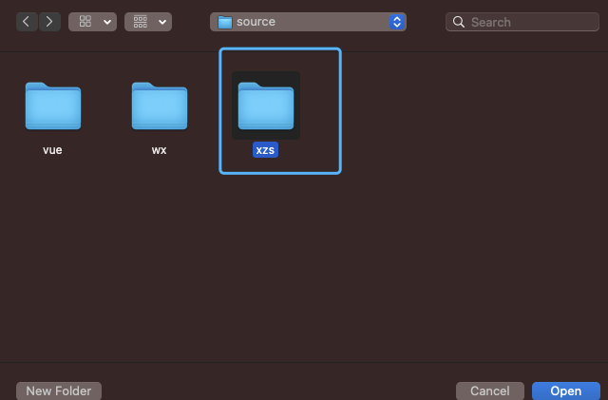Click the magnifying glass search icon

459,22
